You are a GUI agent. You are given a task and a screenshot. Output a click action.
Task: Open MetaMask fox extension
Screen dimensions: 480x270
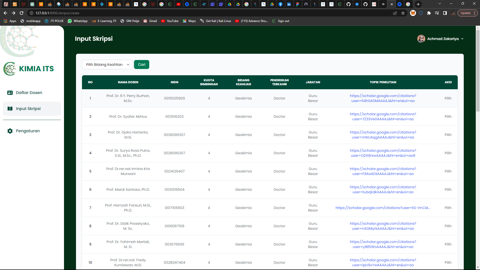pos(413,13)
